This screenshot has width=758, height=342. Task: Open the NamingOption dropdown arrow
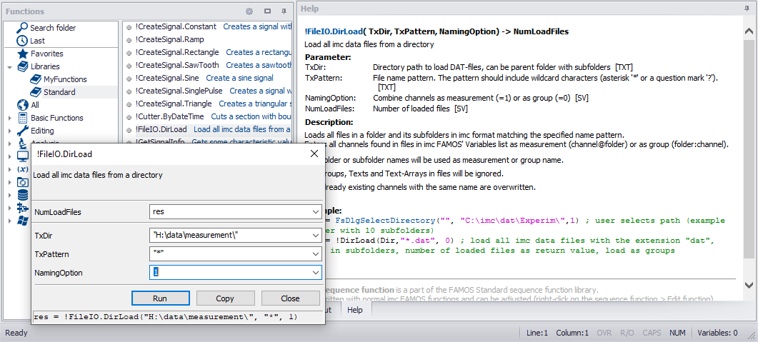tap(316, 272)
